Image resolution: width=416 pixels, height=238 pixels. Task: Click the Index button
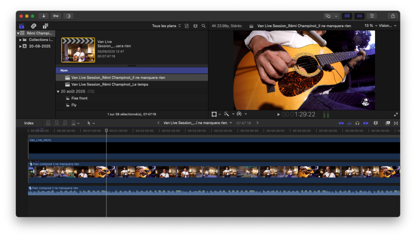[x=29, y=123]
